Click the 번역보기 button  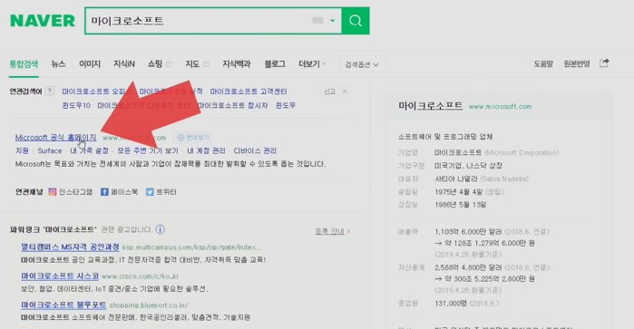click(194, 138)
